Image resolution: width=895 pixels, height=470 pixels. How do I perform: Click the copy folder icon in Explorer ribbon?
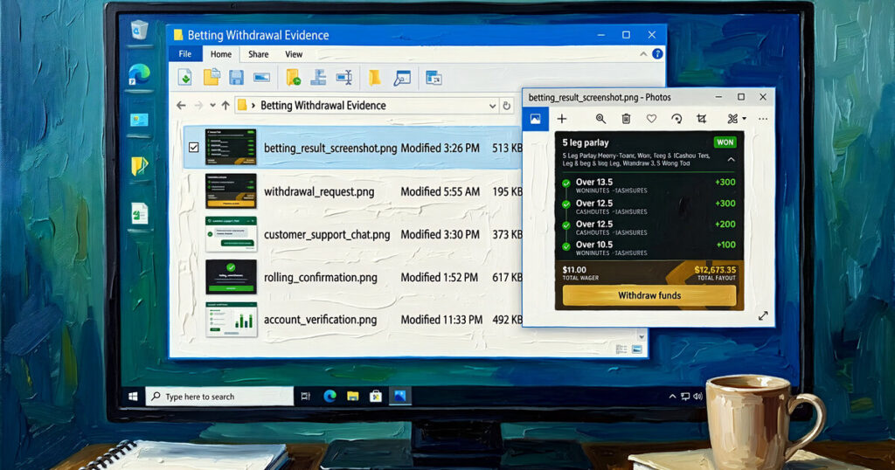[x=212, y=77]
